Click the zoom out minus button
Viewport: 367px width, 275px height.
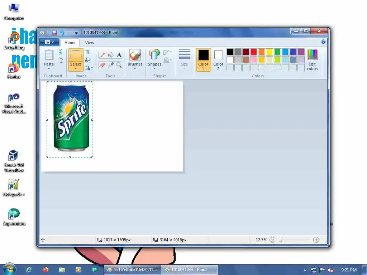click(272, 240)
